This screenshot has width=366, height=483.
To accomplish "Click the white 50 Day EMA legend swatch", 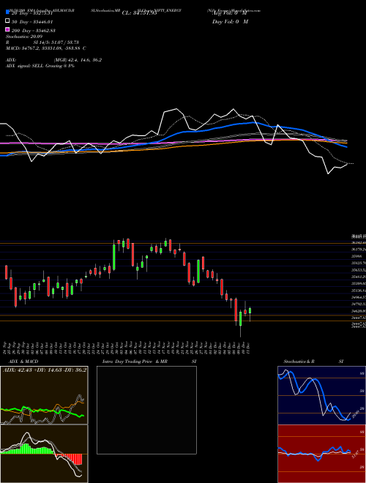I will click(x=7, y=21).
